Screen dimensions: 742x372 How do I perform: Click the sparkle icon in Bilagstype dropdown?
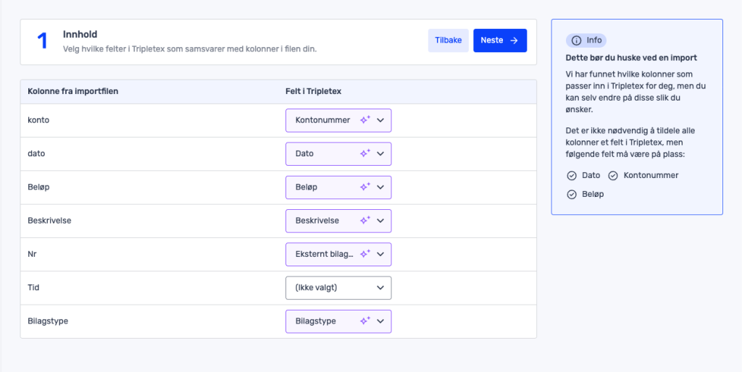pos(365,321)
